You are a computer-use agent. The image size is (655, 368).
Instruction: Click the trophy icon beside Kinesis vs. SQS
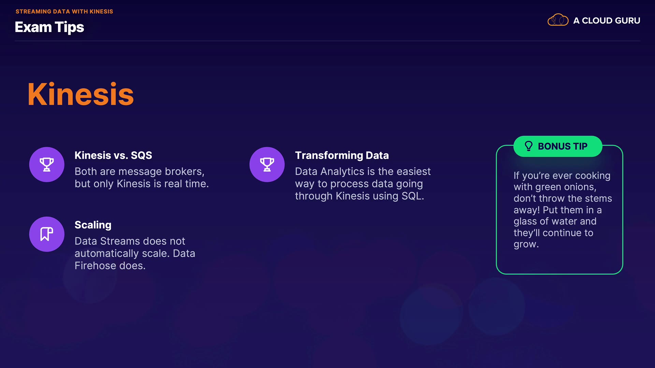47,165
